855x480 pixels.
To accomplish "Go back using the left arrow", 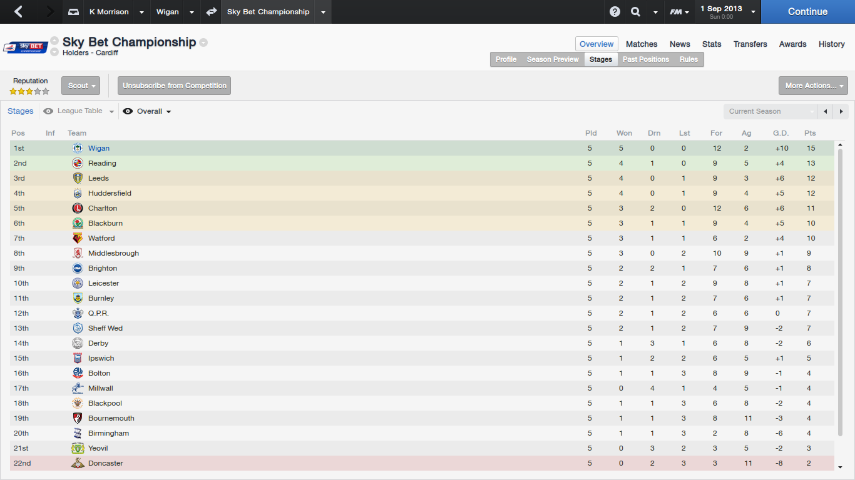I will [x=18, y=12].
